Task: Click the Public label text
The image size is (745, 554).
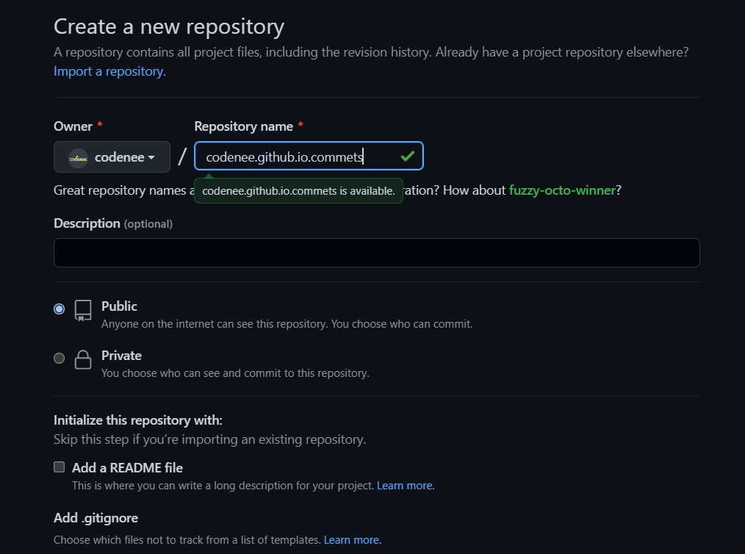Action: [119, 306]
